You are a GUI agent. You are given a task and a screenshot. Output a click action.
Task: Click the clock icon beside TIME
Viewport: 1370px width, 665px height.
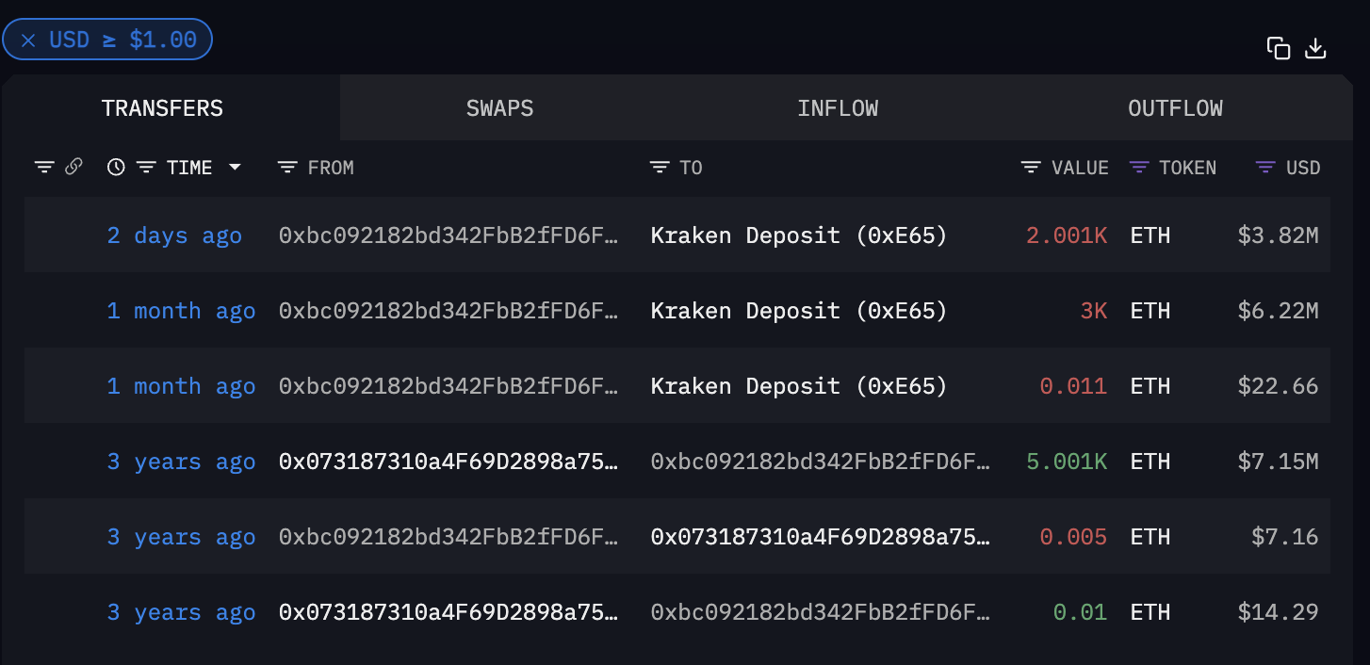coord(116,168)
